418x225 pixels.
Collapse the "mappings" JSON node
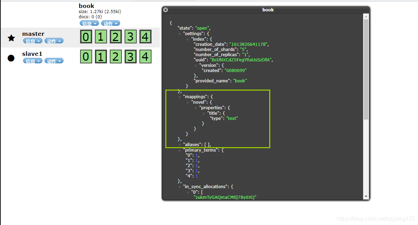[179, 97]
